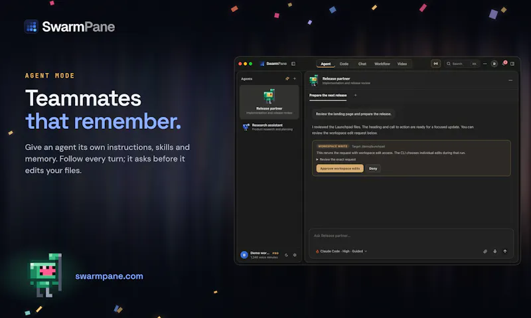The height and width of the screenshot is (318, 531).
Task: Click the Deny button
Action: 373,169
